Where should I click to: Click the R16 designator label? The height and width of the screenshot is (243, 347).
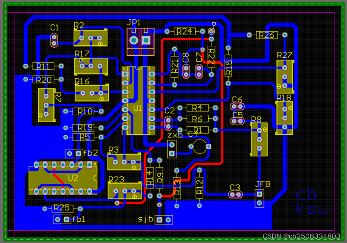click(82, 81)
